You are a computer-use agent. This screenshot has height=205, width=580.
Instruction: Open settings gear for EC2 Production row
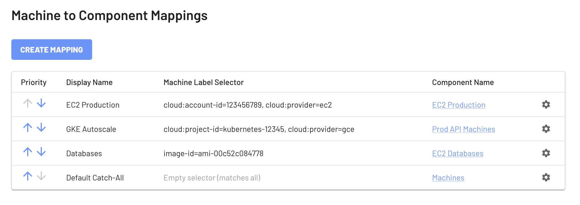click(546, 104)
